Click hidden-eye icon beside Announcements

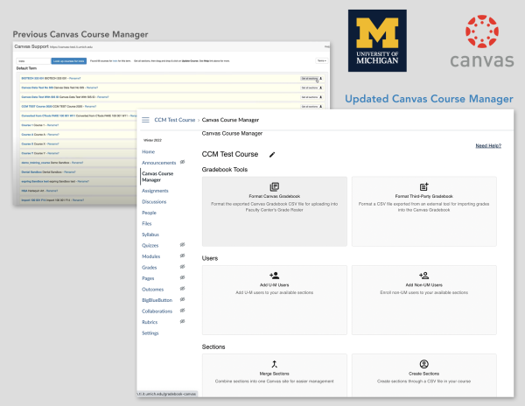tap(183, 162)
